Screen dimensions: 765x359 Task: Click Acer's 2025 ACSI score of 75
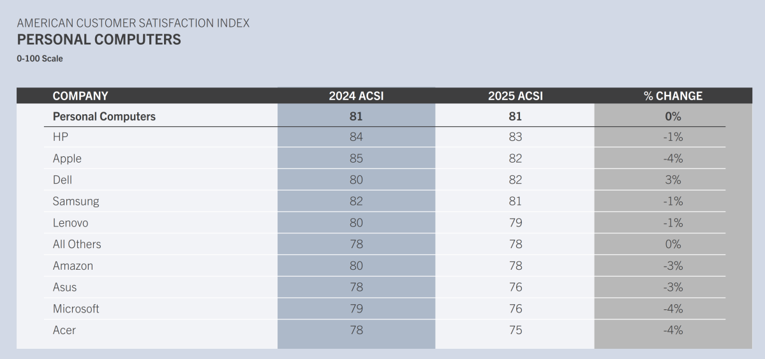click(x=515, y=330)
